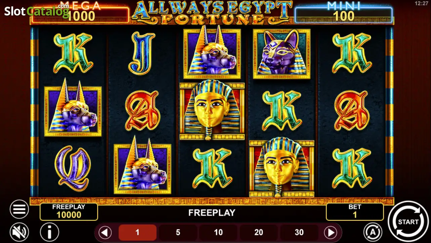Screen dimensions: 431x243
Task: Click the BET amount box
Action: coord(355,212)
